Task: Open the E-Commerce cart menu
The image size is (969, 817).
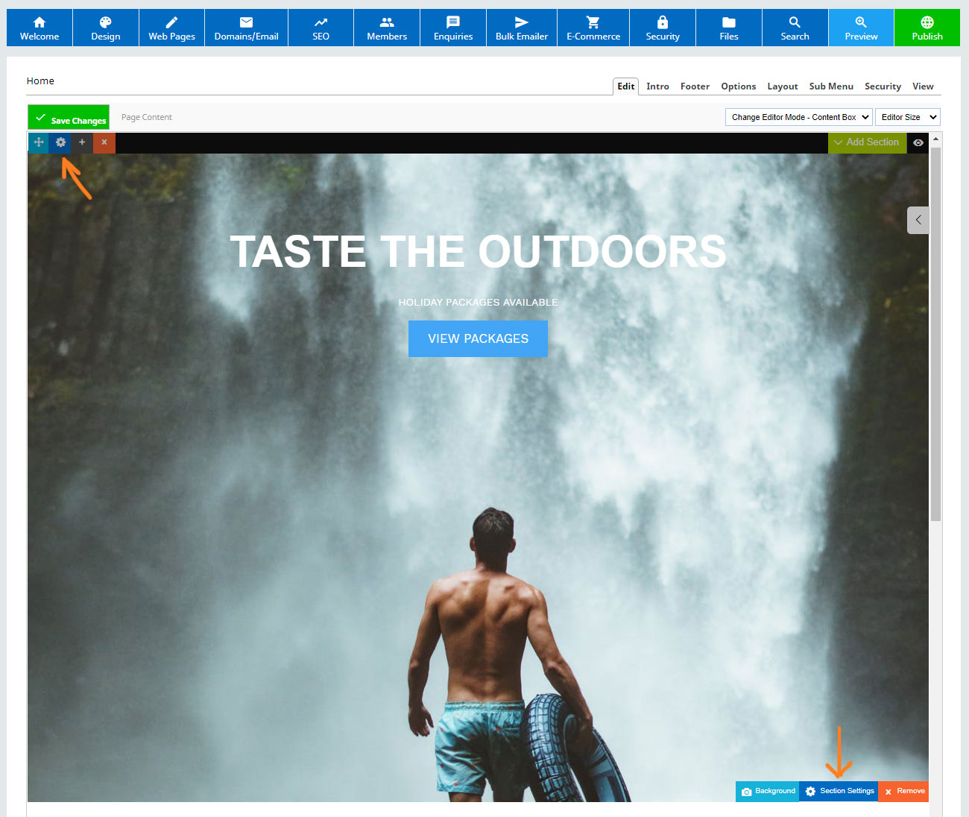Action: click(593, 28)
